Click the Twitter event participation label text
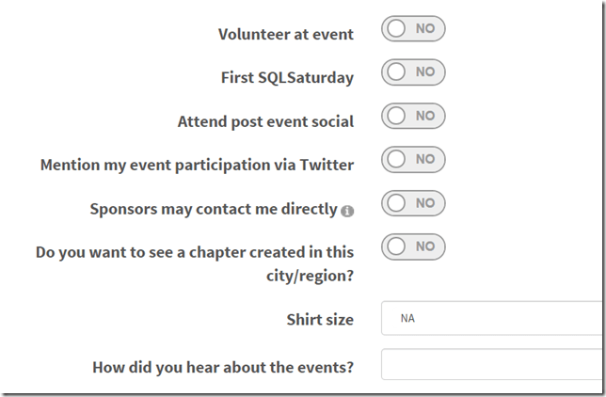 point(197,166)
